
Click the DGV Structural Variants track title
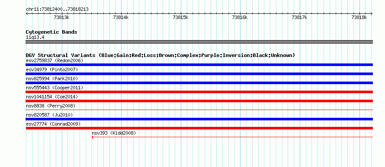click(160, 55)
